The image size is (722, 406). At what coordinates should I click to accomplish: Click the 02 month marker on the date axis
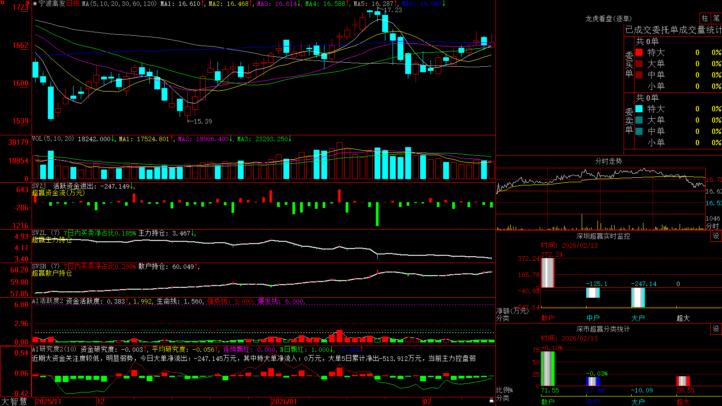click(x=427, y=401)
